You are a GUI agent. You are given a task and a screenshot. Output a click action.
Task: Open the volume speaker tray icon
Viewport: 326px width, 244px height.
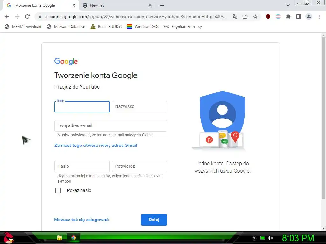[270, 238]
